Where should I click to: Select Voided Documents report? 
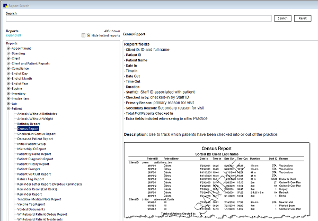point(31,209)
